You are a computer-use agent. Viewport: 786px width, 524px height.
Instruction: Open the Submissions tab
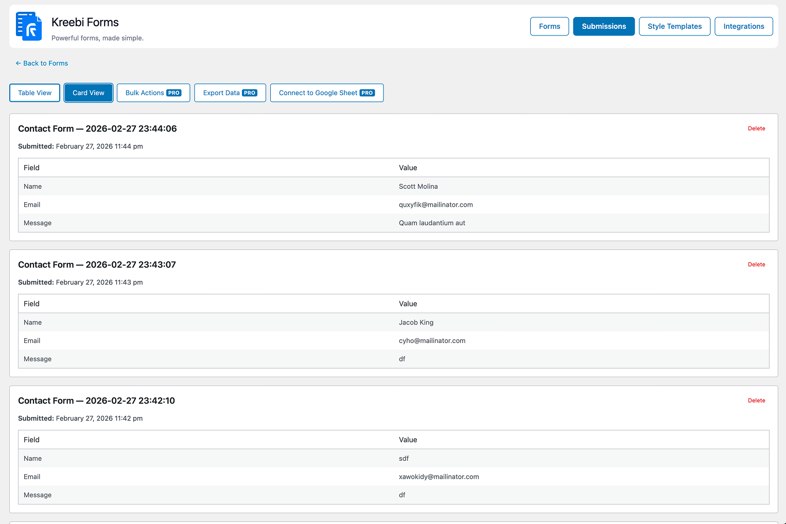click(x=603, y=26)
